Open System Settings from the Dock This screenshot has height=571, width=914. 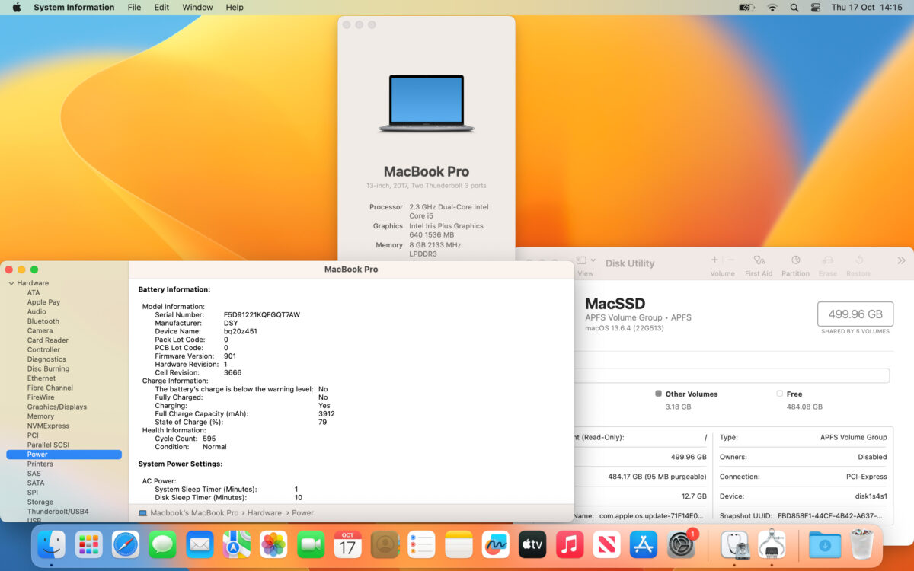click(680, 544)
